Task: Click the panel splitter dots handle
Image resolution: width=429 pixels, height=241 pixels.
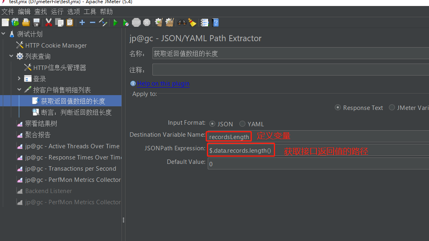Action: pos(123,220)
